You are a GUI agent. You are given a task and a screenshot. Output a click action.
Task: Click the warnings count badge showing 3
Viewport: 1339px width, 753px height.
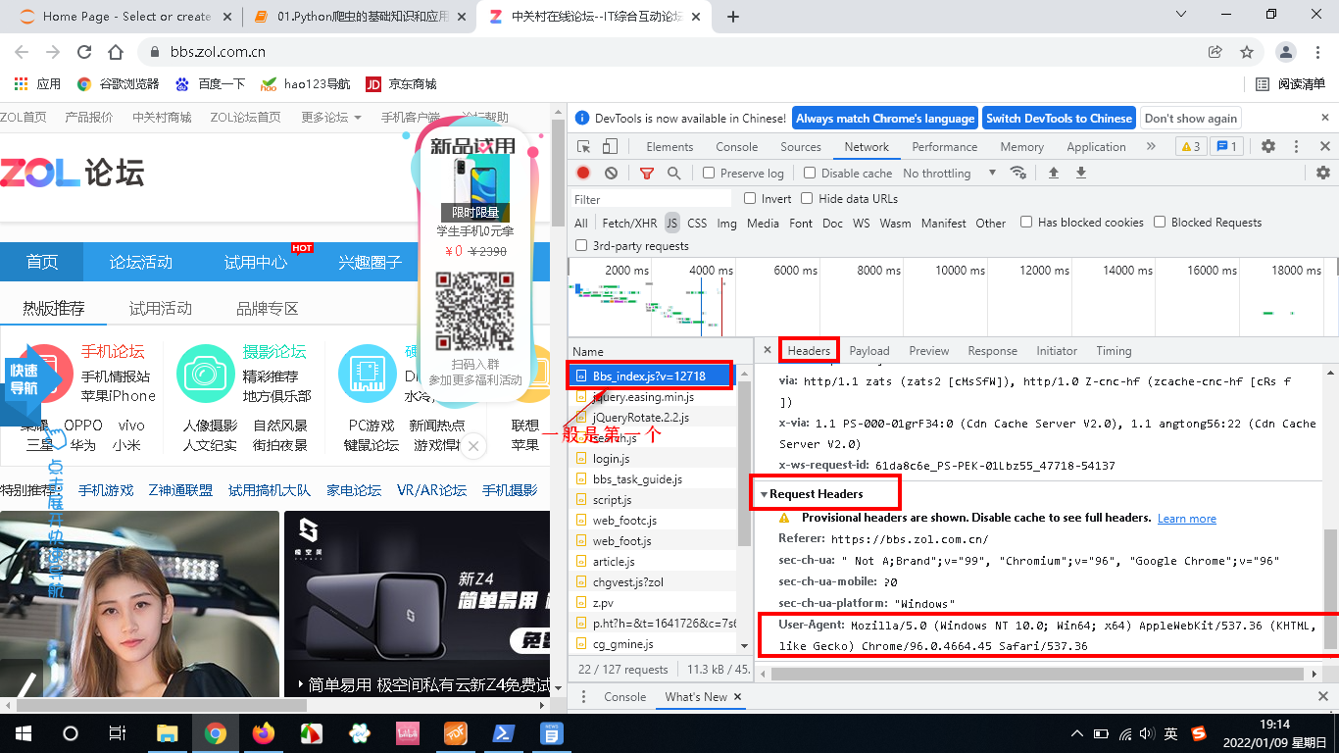[x=1191, y=147]
